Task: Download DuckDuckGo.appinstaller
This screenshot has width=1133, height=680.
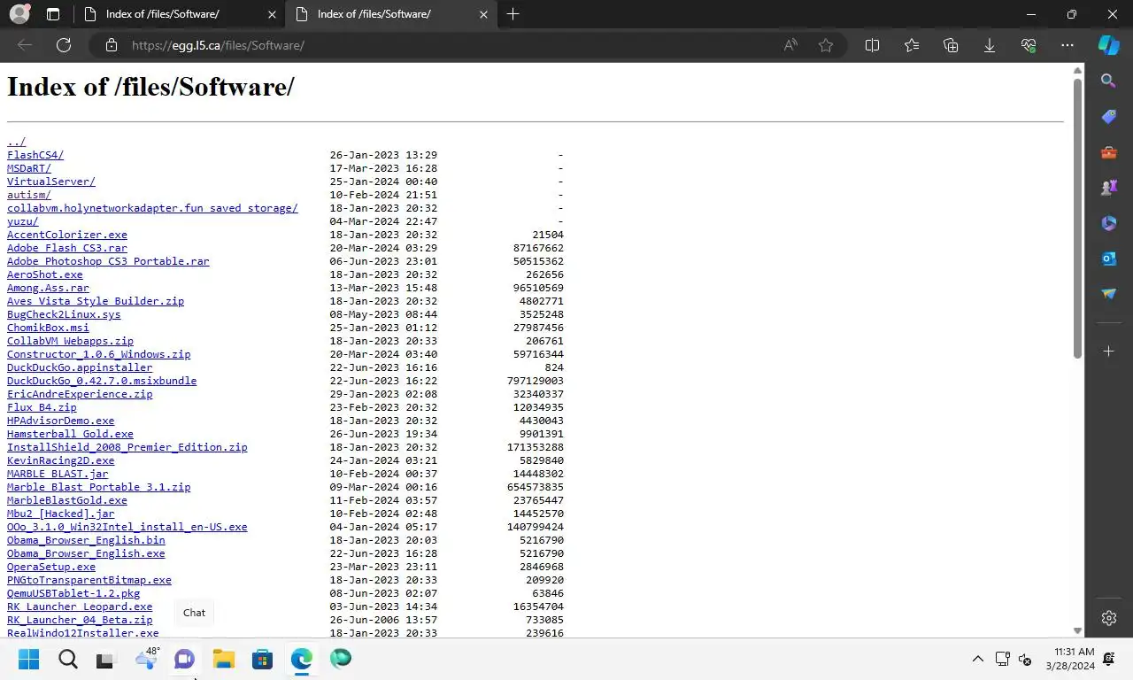Action: (80, 367)
